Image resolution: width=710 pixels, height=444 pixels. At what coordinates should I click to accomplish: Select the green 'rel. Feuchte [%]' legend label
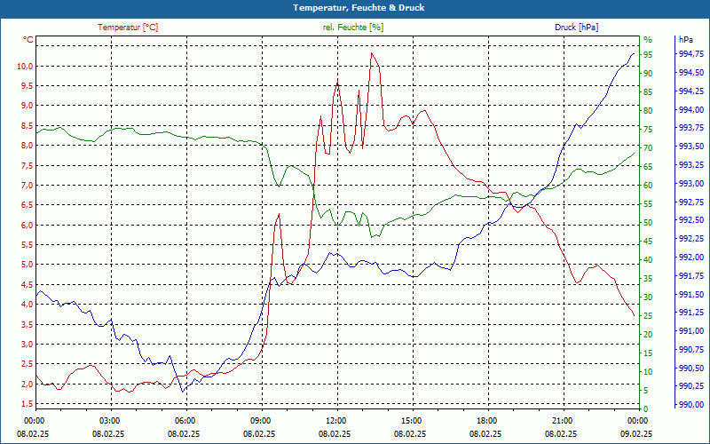[352, 28]
